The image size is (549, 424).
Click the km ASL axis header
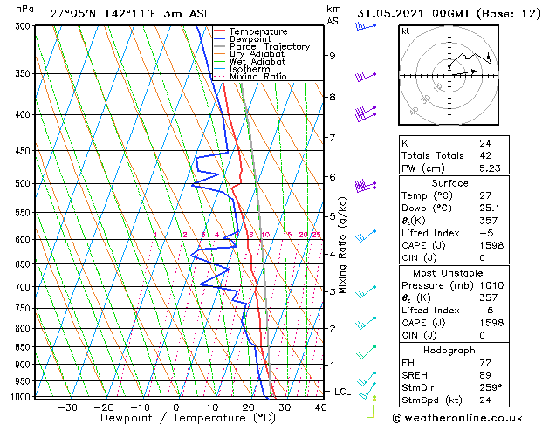point(335,15)
